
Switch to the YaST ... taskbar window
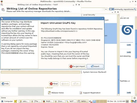[71, 101]
